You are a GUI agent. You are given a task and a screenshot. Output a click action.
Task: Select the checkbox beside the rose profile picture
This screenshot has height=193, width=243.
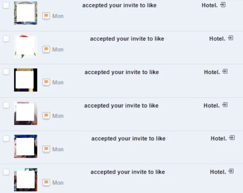coord(6,39)
